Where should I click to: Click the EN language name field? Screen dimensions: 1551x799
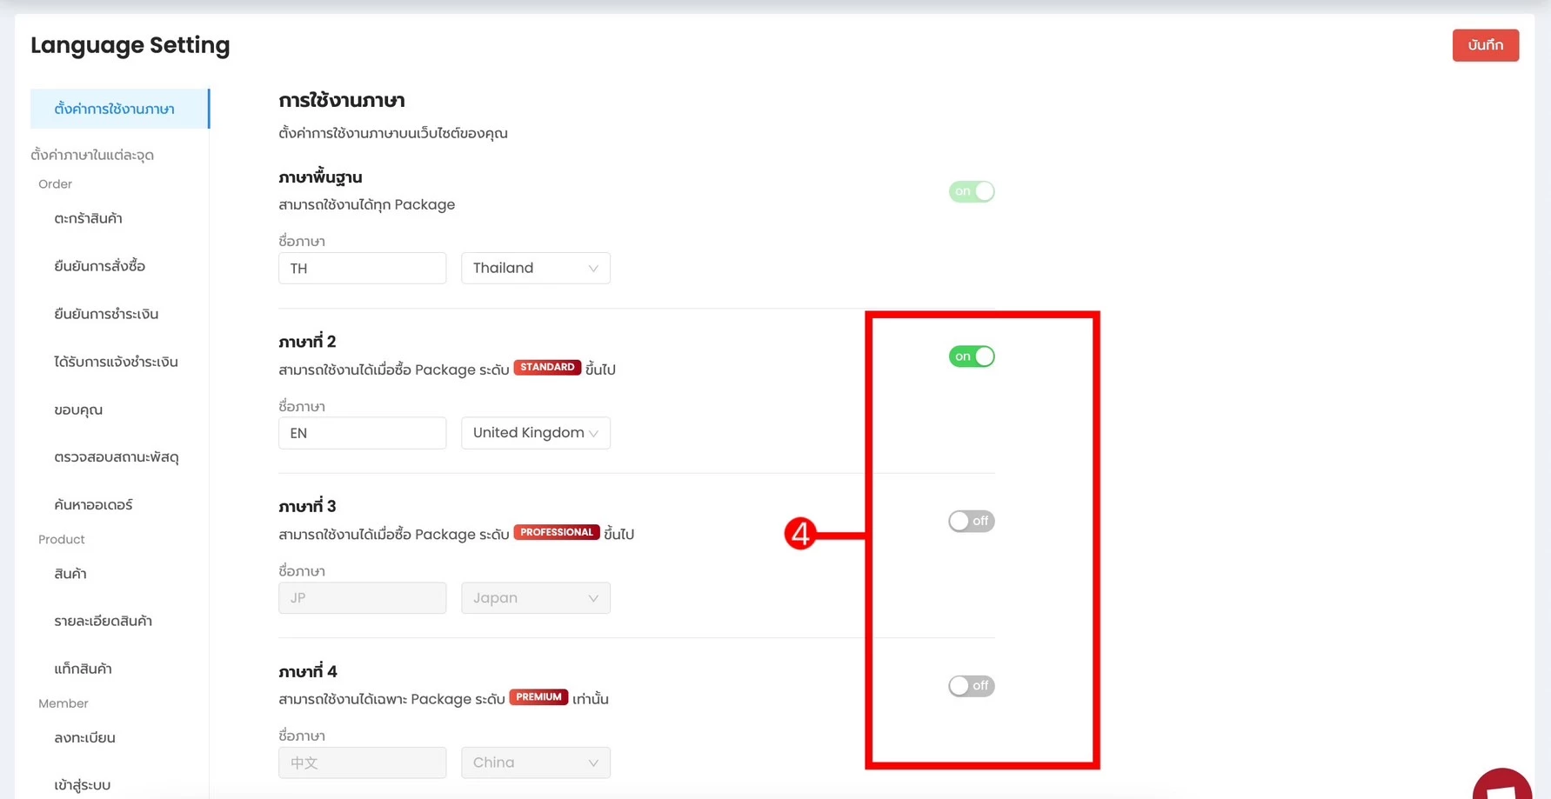pos(362,433)
